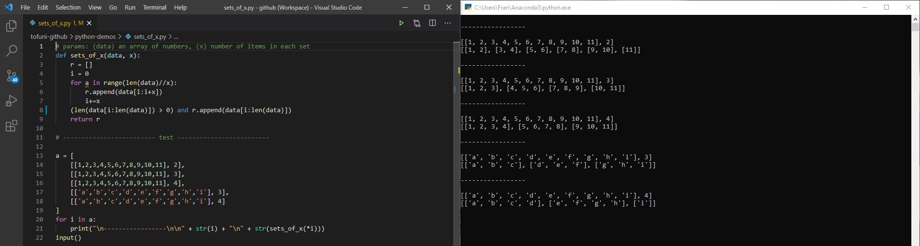Click the 'return r' code line
Viewport: 920px width, 246px height.
tap(85, 119)
